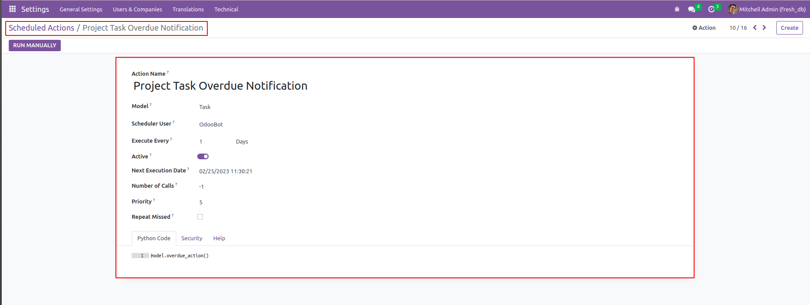The width and height of the screenshot is (810, 305).
Task: Toggle the Active switch off
Action: (x=203, y=156)
